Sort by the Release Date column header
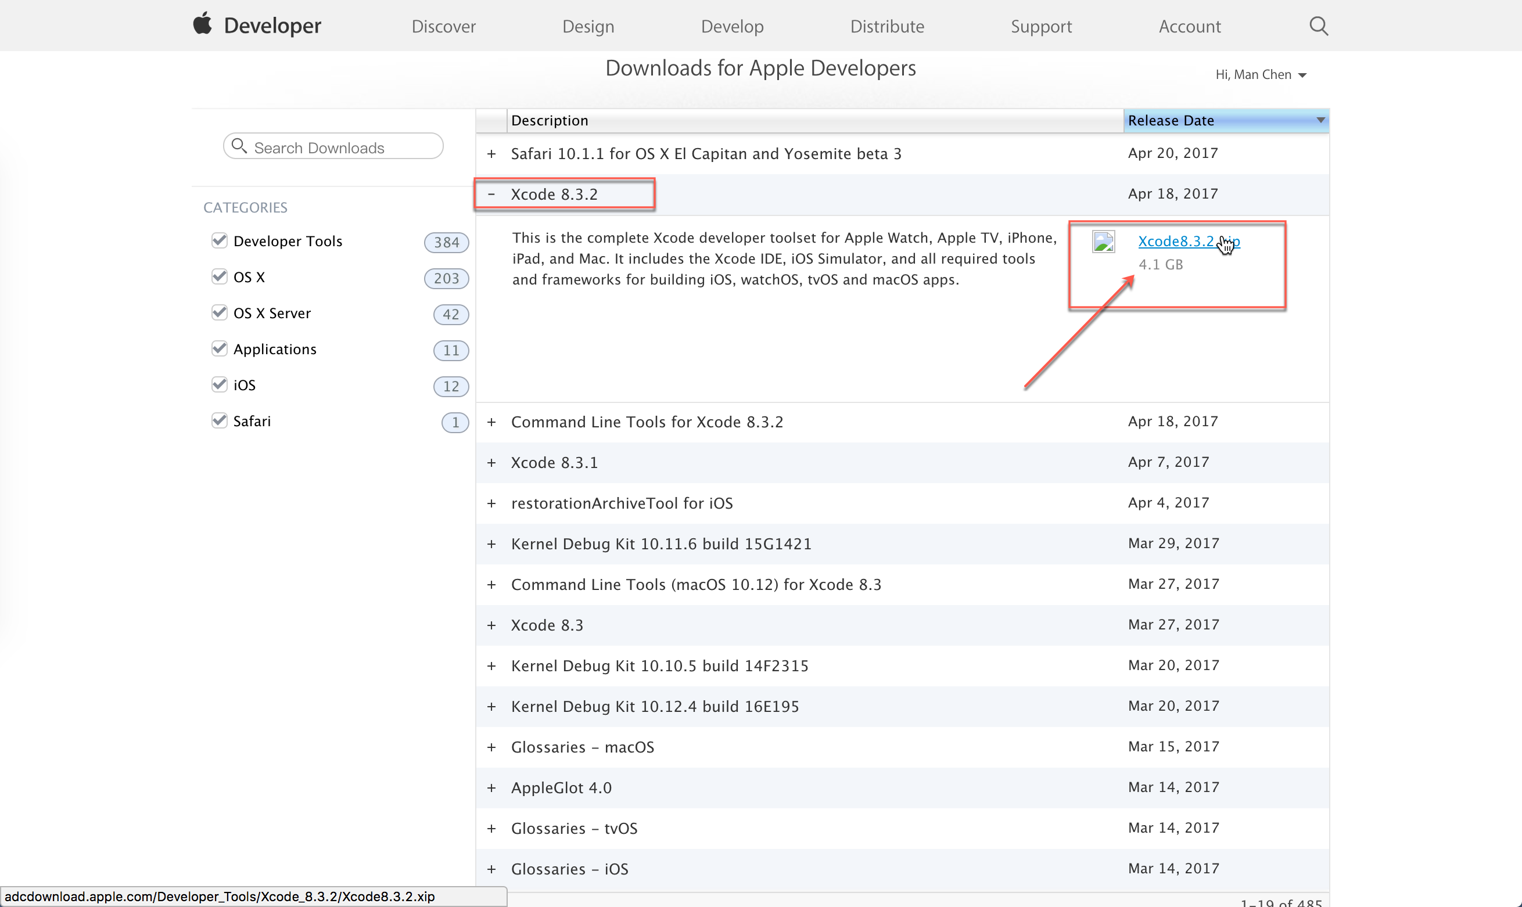1522x907 pixels. [x=1226, y=120]
